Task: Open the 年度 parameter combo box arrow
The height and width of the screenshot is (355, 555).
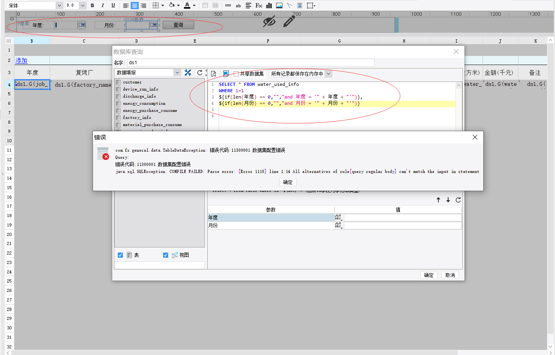Action: (82, 25)
